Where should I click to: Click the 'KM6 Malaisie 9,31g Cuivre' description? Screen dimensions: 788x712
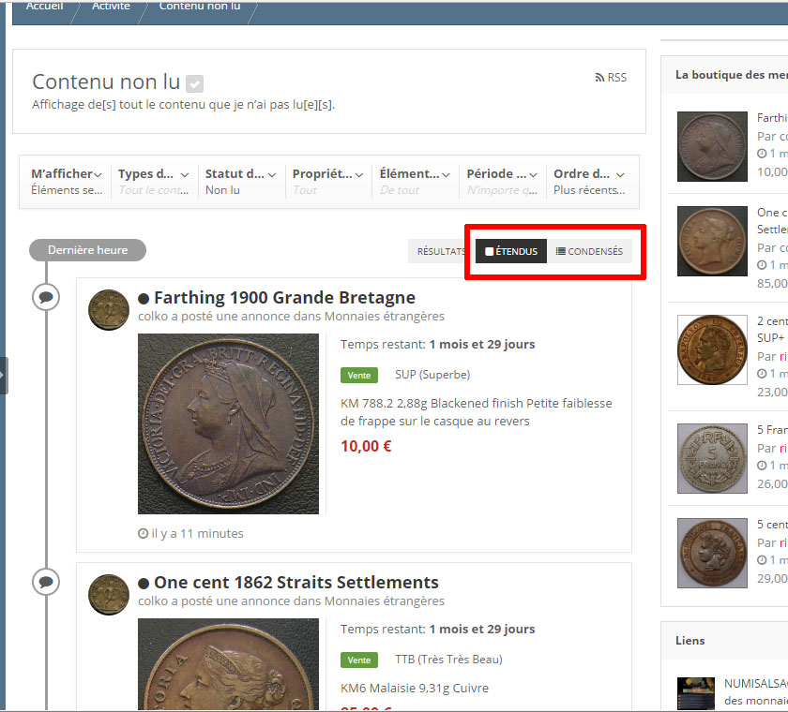pos(415,688)
